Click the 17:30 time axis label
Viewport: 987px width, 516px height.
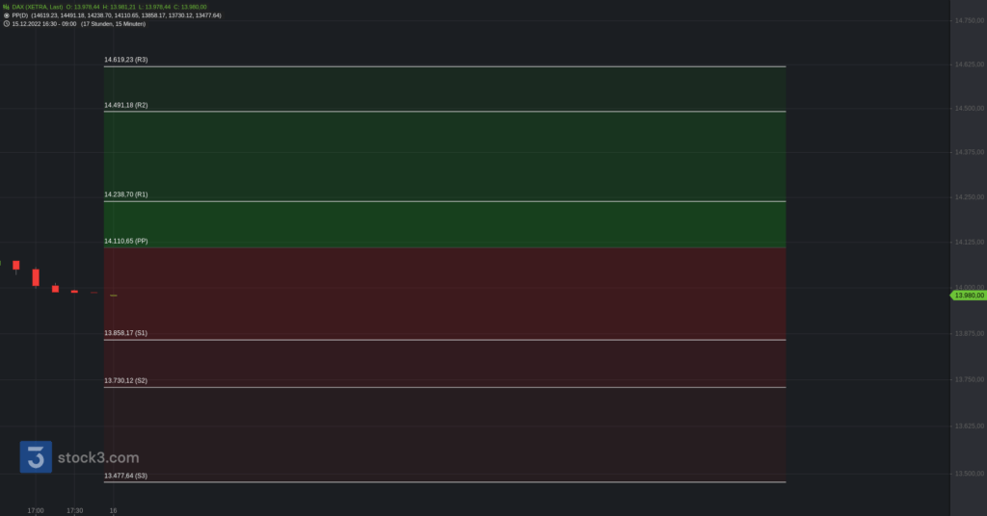point(75,510)
